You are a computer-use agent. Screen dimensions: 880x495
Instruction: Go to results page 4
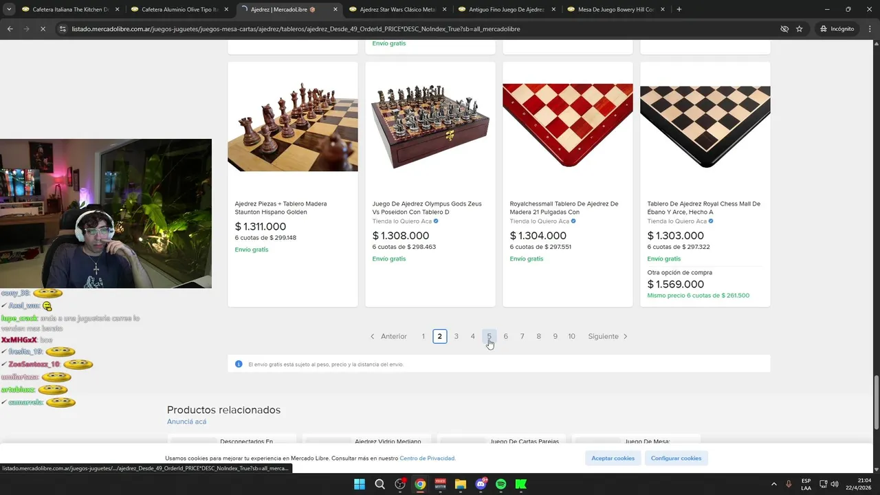[x=473, y=336]
